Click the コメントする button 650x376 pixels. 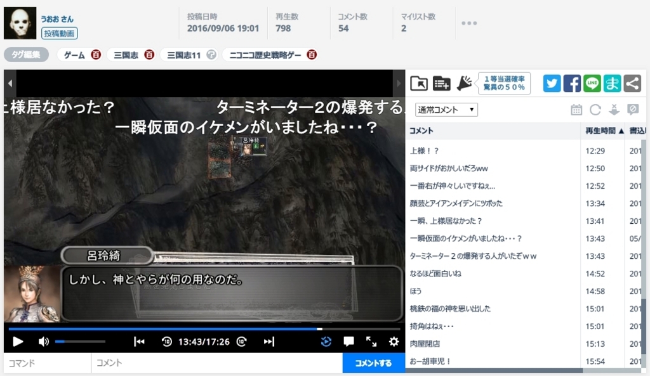(373, 363)
